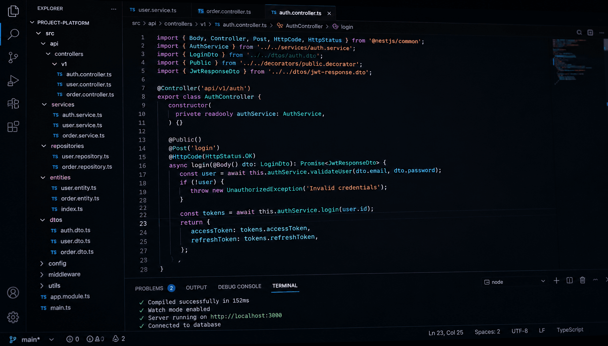Open the Explorer view in activity bar
Image resolution: width=608 pixels, height=346 pixels.
point(14,11)
